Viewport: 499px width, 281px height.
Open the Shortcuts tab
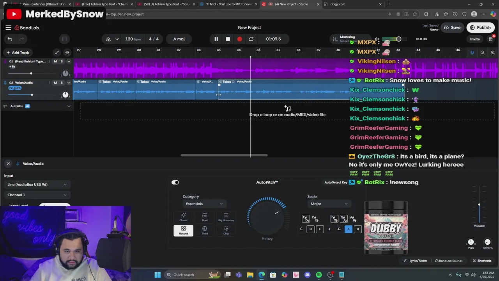(482, 261)
